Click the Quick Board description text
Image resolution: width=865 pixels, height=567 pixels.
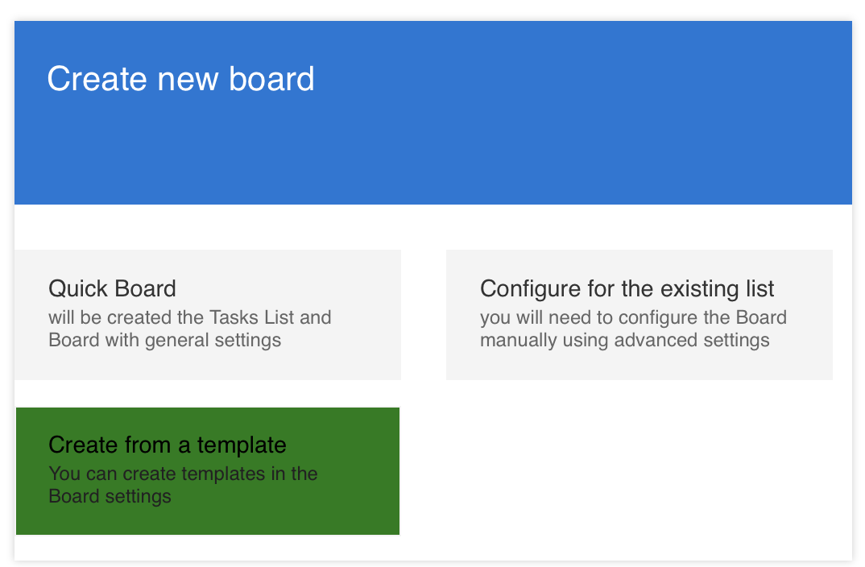188,329
